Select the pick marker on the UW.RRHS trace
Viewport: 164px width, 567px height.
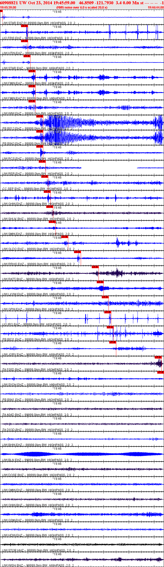(x=77, y=252)
